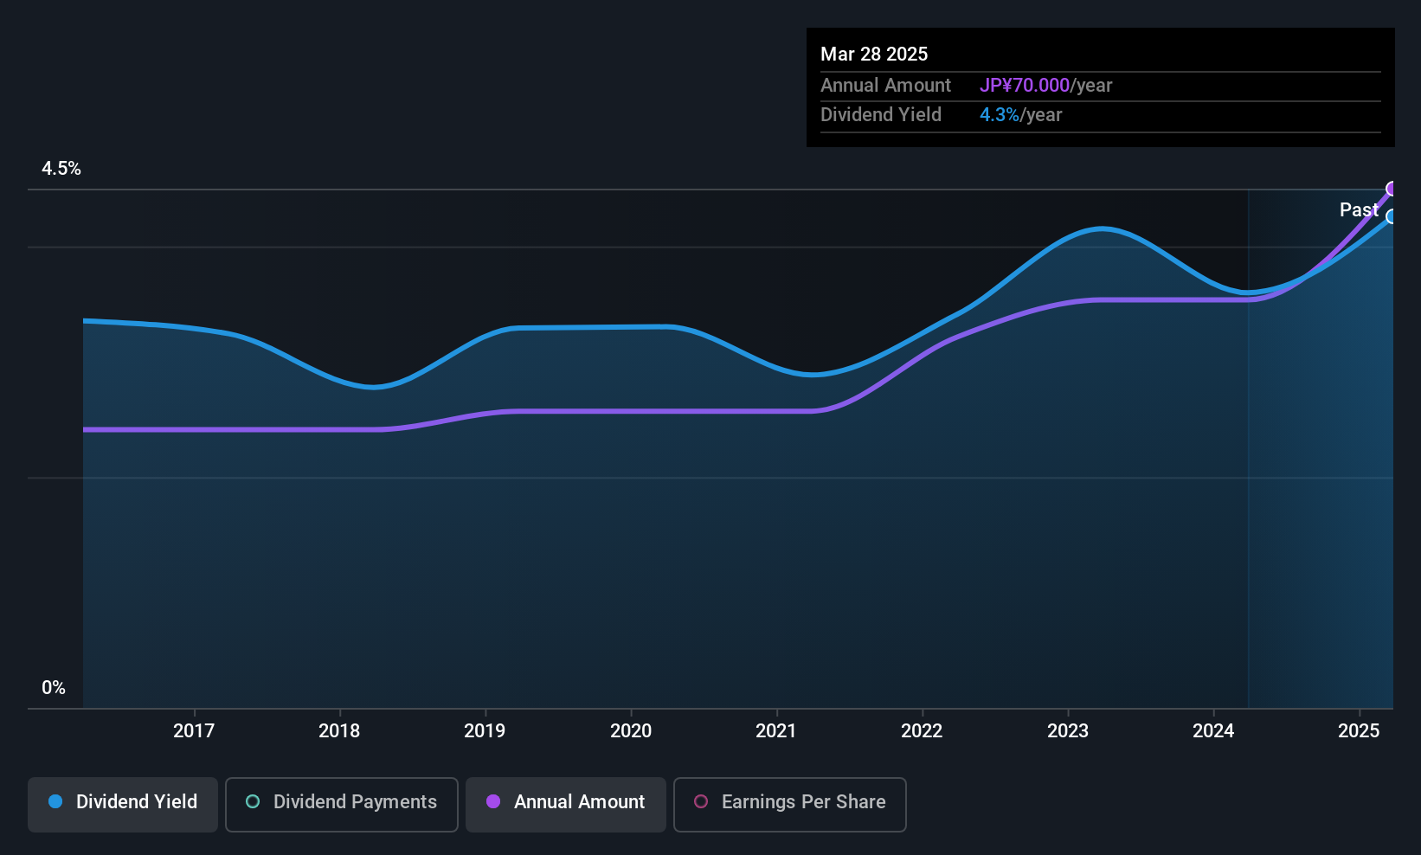Image resolution: width=1421 pixels, height=855 pixels.
Task: Click the Past period divider line on the chart
Action: [x=1249, y=433]
